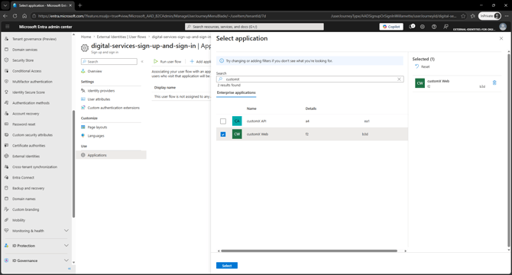Click the Custom branding sidebar icon
The height and width of the screenshot is (275, 512).
[x=6, y=209]
